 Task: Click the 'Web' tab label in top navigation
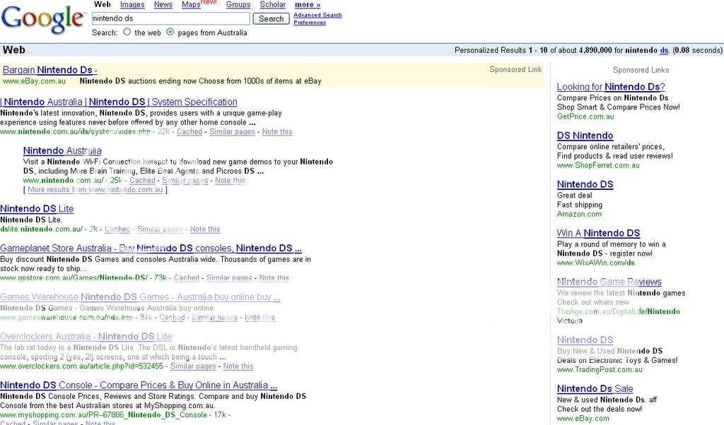point(102,5)
